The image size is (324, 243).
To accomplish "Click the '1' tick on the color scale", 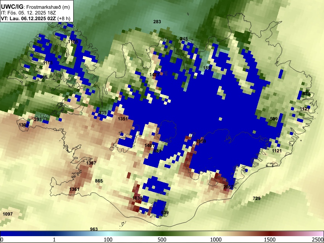I will 54,240.
